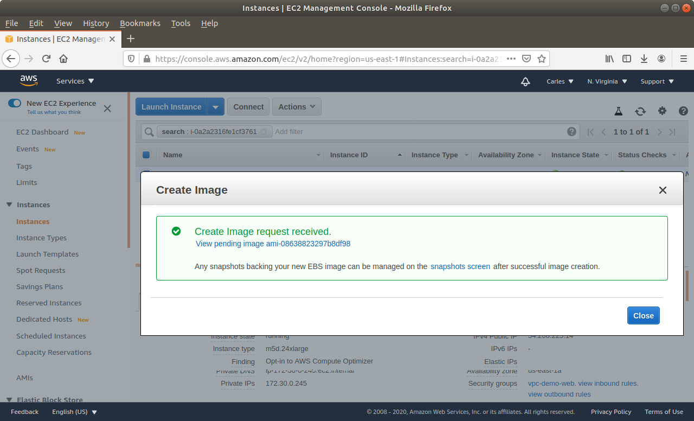Go to last page of results
Image resolution: width=694 pixels, height=421 pixels.
672,132
